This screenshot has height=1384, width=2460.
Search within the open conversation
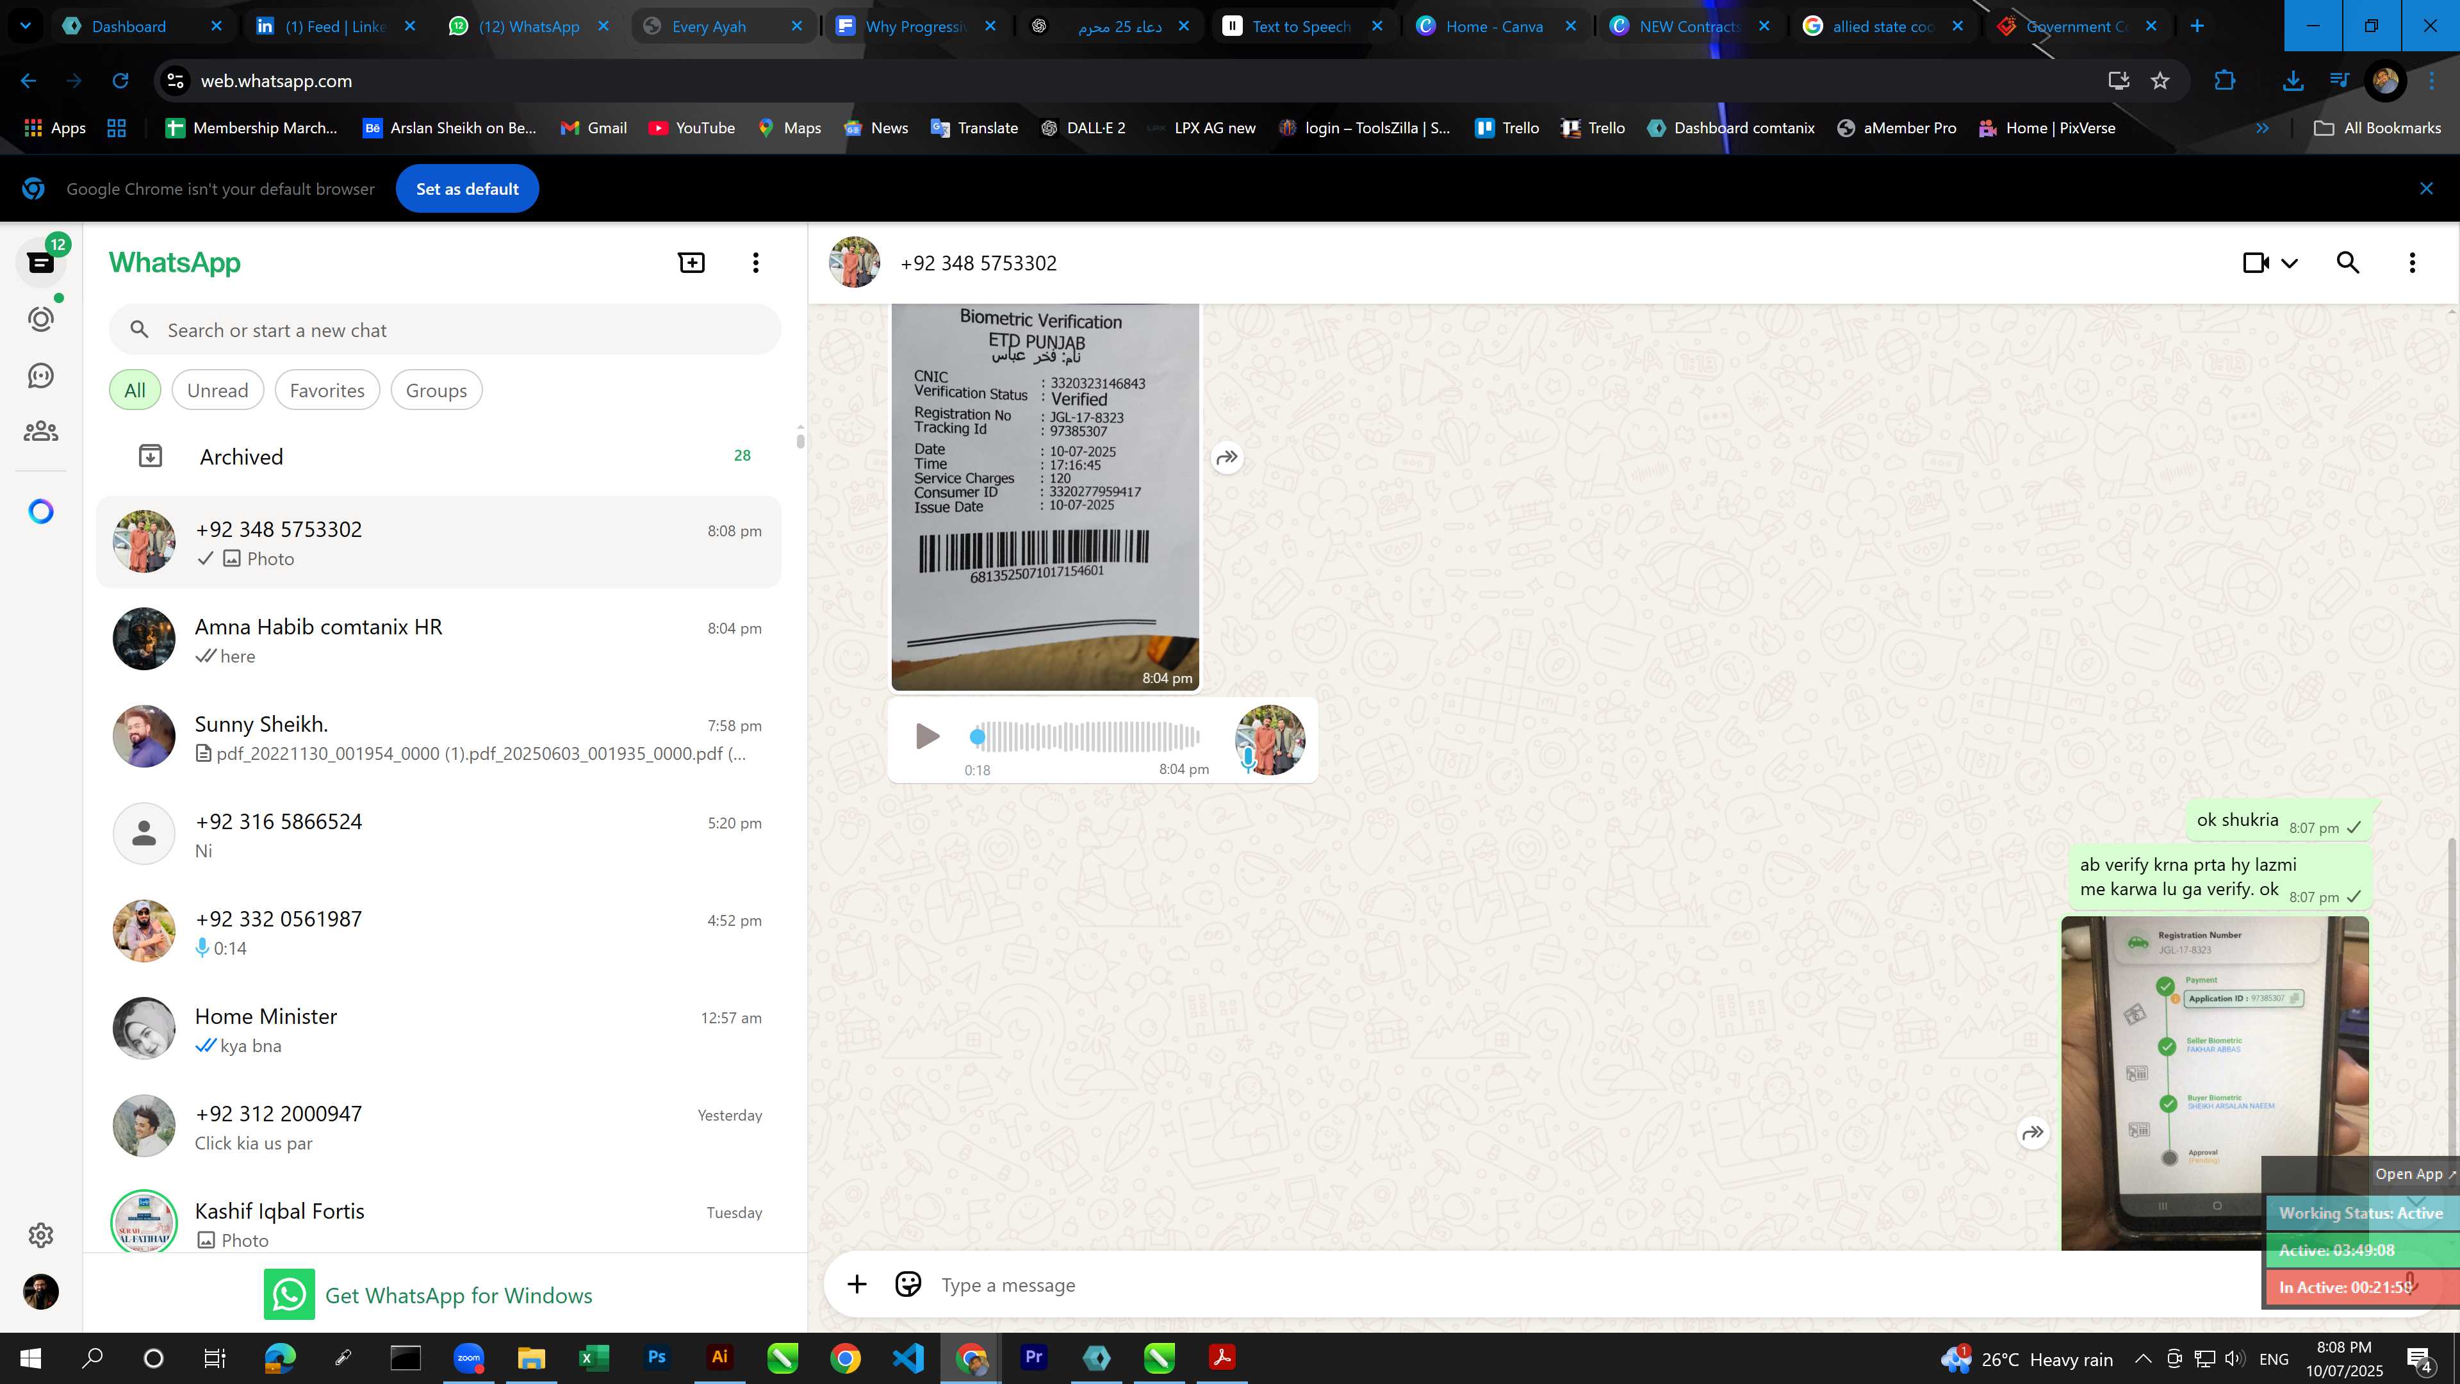2347,263
